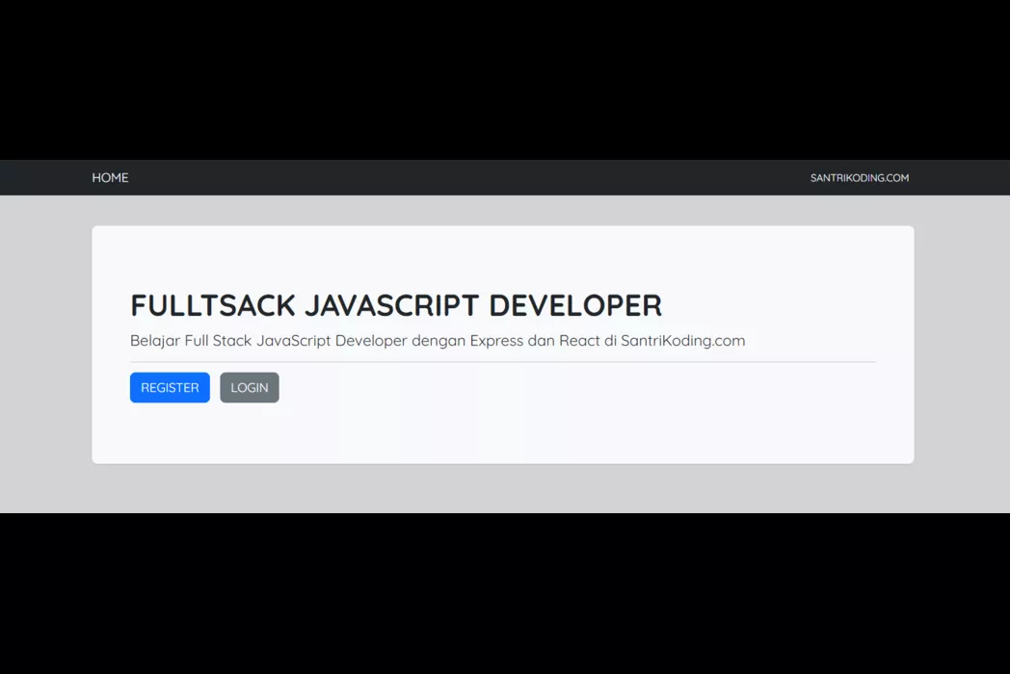Visit the SANTRIKODING.COM navbar link

pos(860,178)
